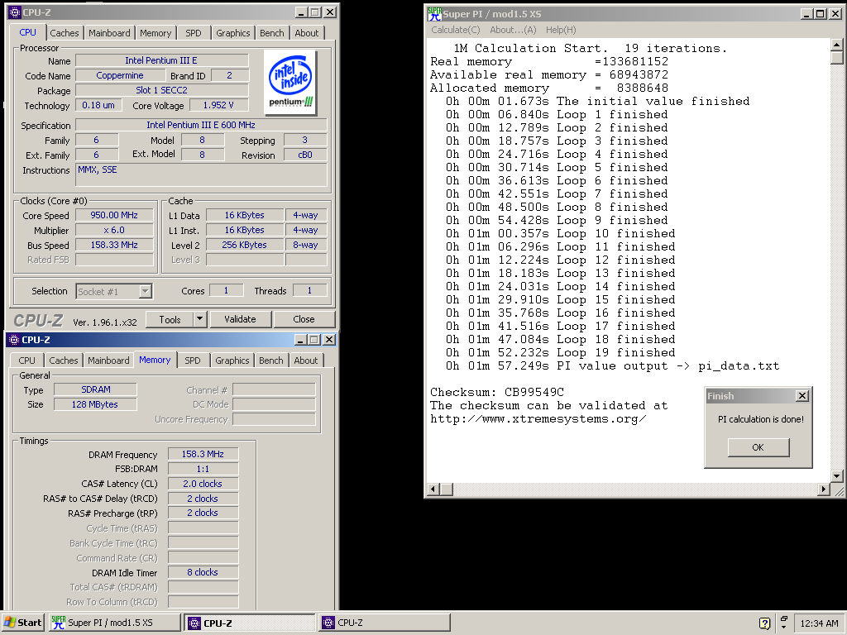Click Core Speed value 950.00 MHz

point(114,215)
